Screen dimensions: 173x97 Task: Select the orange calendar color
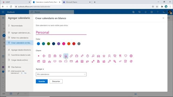[x=69, y=44]
